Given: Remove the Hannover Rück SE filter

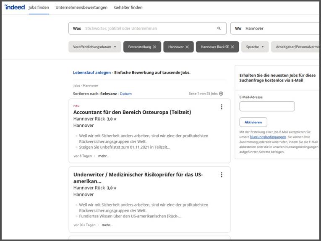Looking at the screenshot, I should coord(232,47).
